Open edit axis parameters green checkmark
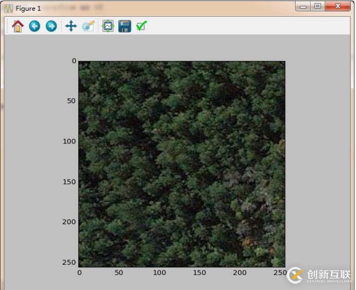 click(x=141, y=26)
